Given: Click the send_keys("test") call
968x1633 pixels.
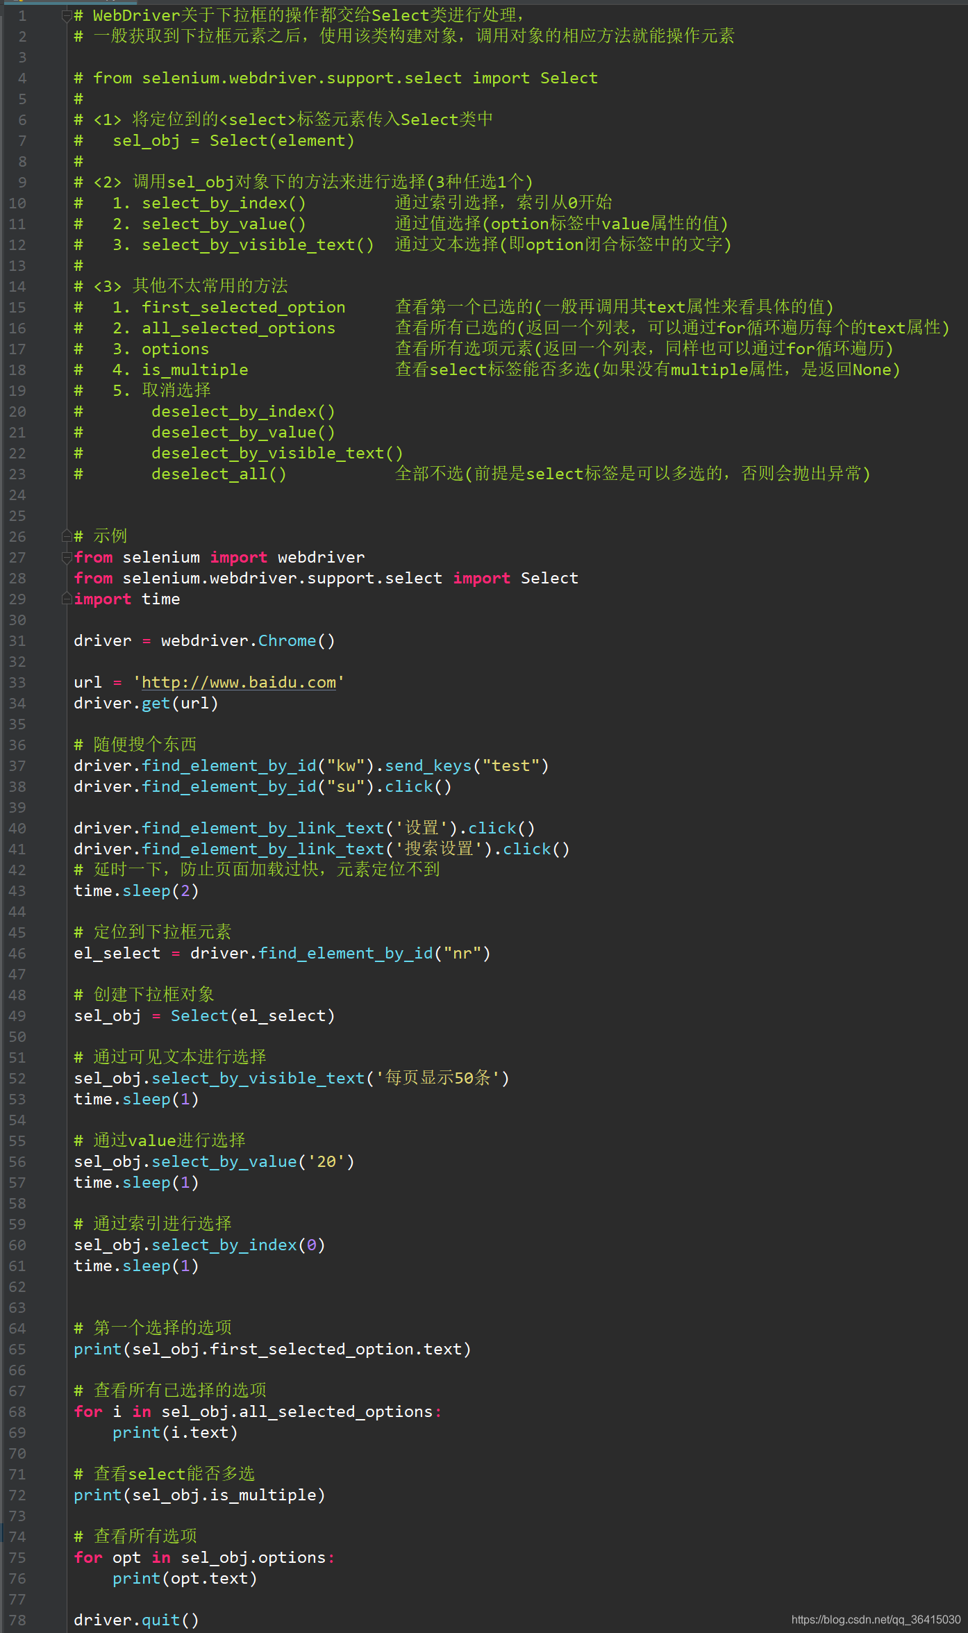Looking at the screenshot, I should 467,765.
